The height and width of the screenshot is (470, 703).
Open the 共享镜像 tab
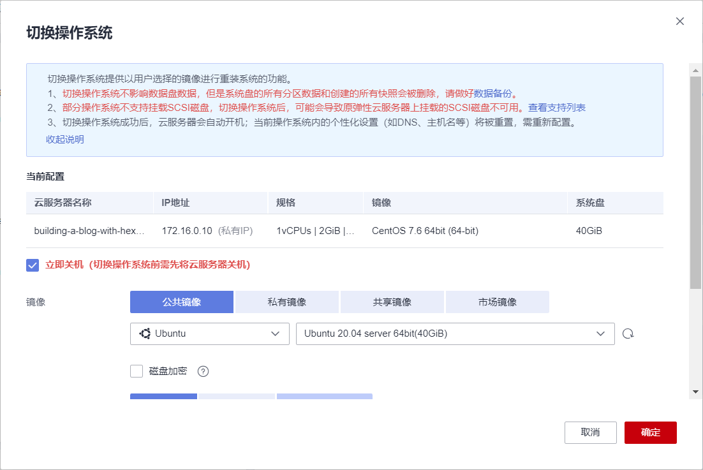coord(392,301)
